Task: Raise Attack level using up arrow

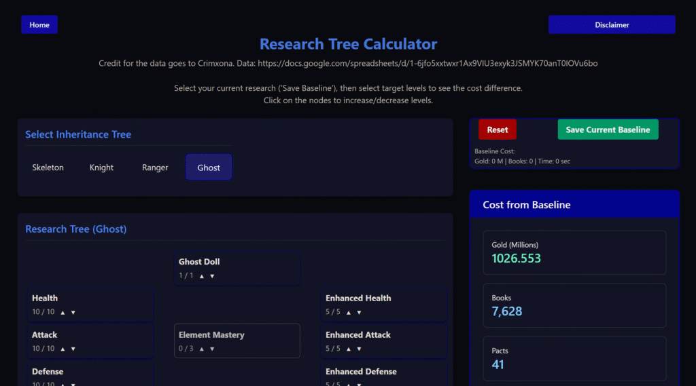Action: (x=63, y=349)
